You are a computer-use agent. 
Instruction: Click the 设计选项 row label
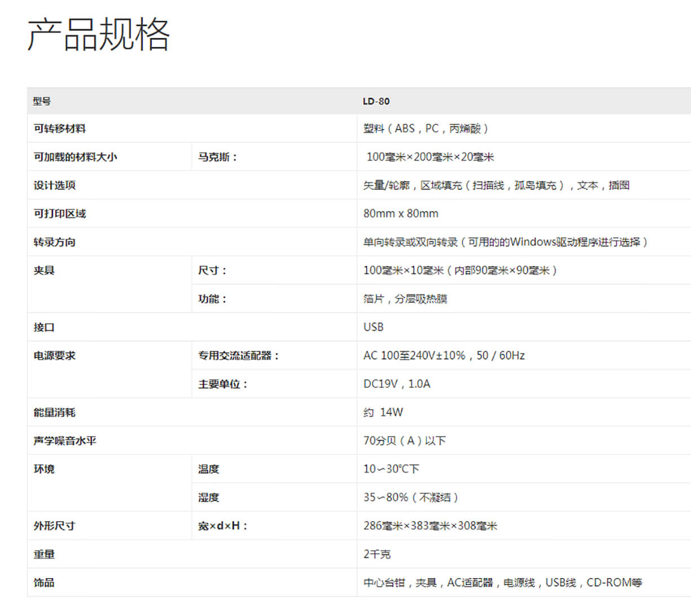pos(55,185)
